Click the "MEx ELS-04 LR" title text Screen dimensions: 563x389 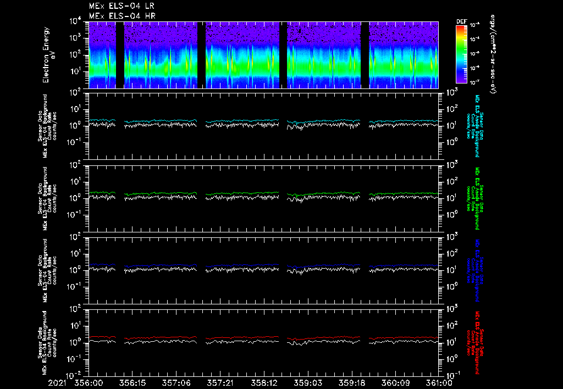pyautogui.click(x=122, y=6)
